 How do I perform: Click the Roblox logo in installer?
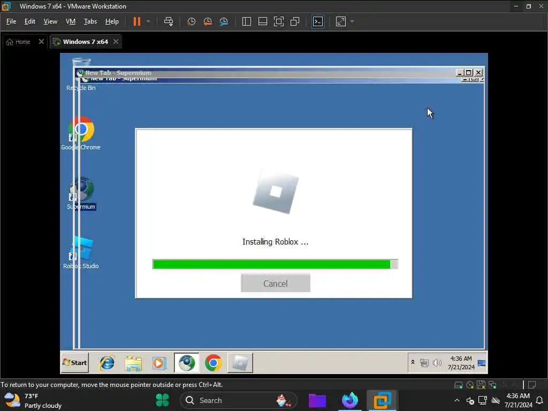276,191
